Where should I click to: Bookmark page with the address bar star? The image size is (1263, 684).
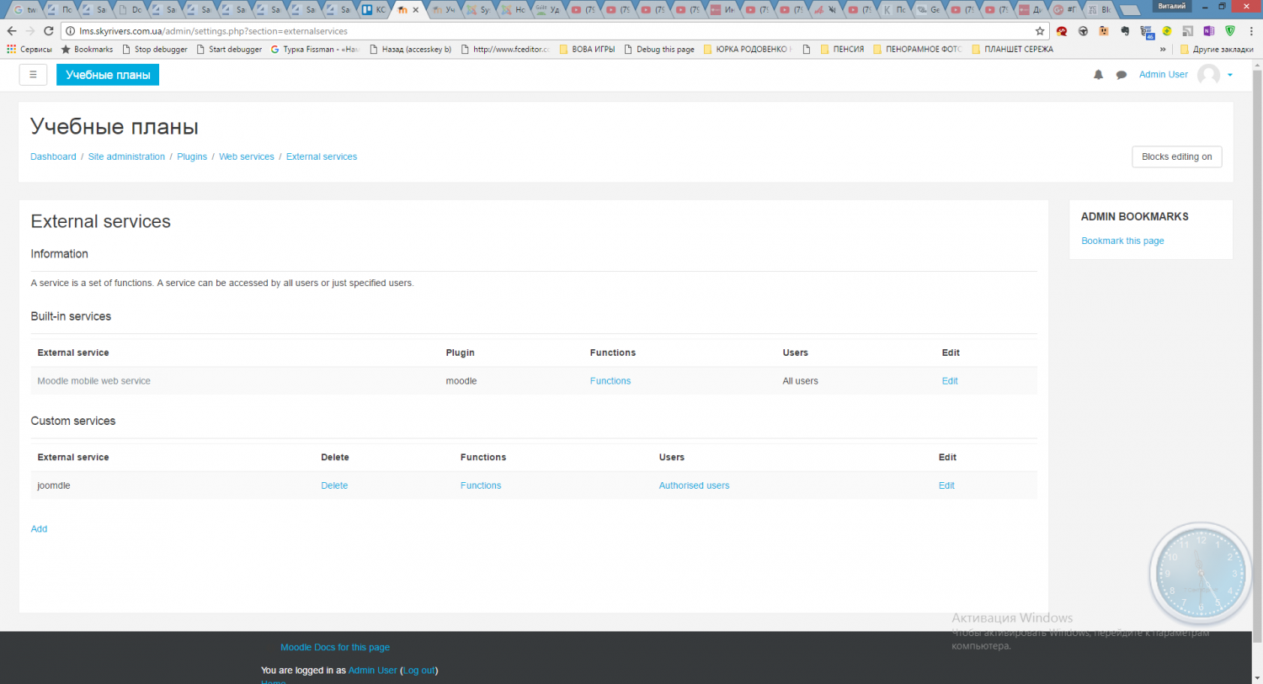(1040, 31)
